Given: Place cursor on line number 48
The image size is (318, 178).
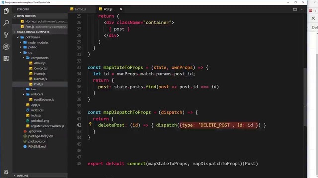Looking at the screenshot, I should 79,164.
